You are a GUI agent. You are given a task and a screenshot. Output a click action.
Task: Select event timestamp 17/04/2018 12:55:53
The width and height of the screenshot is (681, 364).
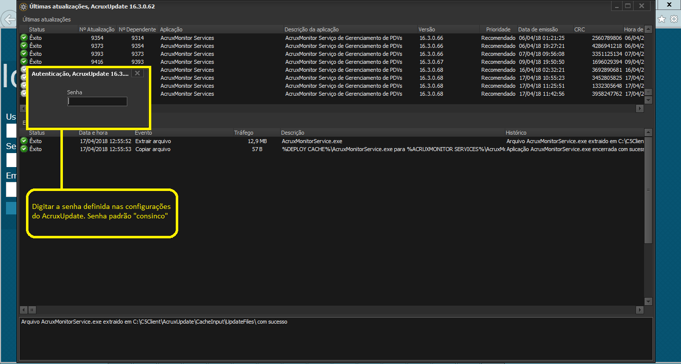pos(105,149)
